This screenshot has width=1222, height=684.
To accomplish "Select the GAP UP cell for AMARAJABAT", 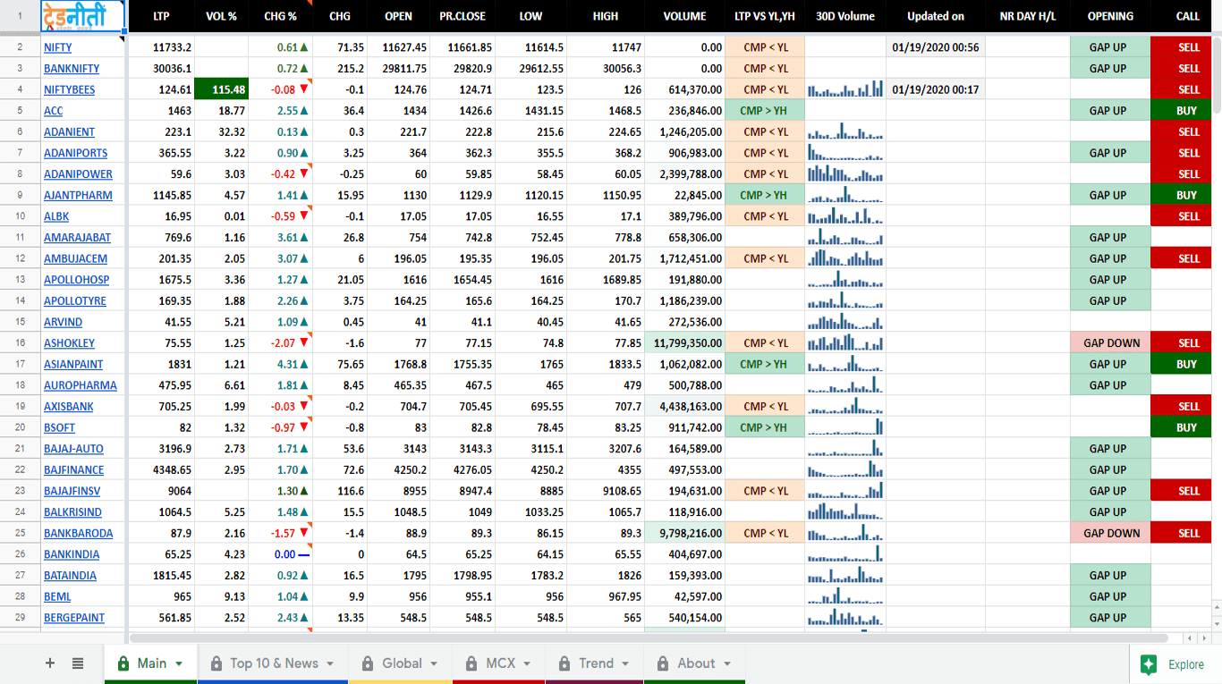I will (x=1110, y=238).
